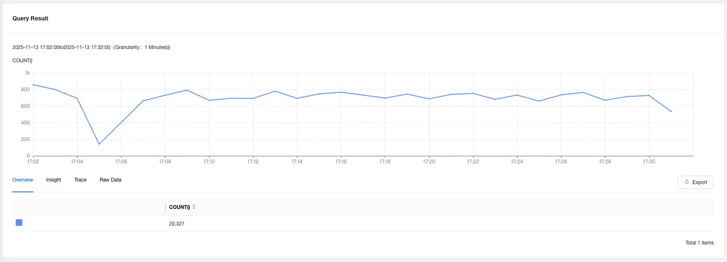The width and height of the screenshot is (727, 262).
Task: Click the Query Result panel title
Action: coord(30,18)
